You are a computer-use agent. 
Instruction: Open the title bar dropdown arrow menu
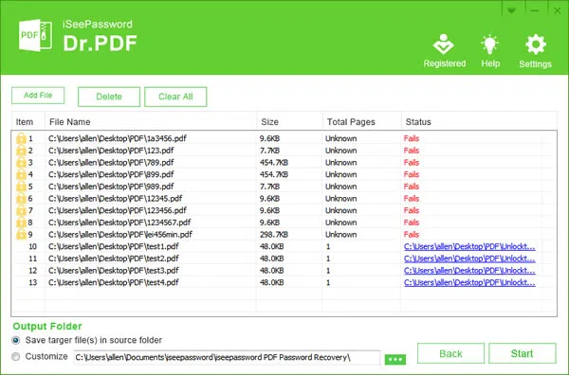[x=512, y=10]
